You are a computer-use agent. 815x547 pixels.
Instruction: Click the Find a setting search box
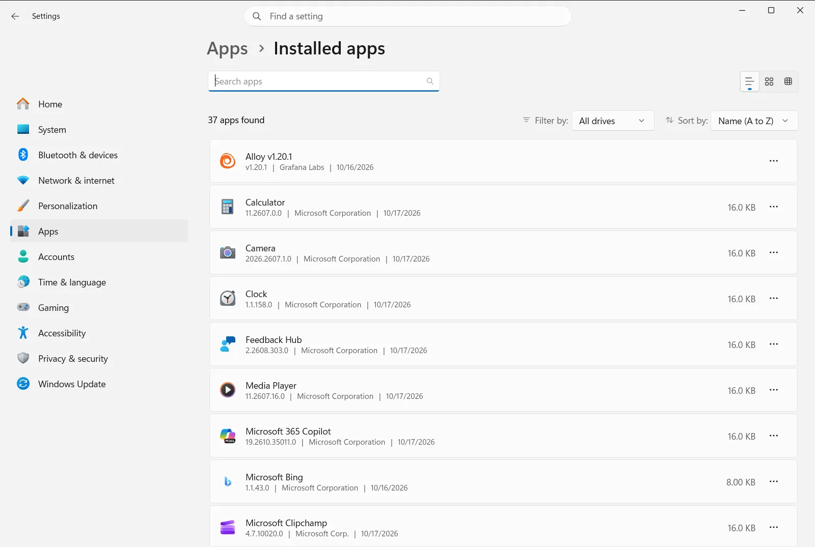tap(407, 16)
